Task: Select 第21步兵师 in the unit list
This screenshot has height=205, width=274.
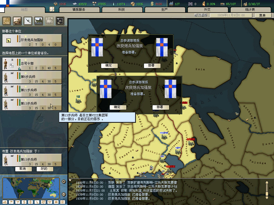Action: coord(32,91)
